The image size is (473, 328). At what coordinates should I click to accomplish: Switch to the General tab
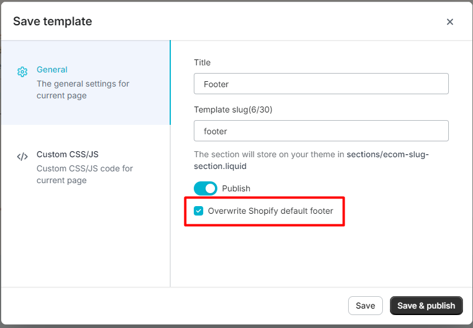coord(52,69)
